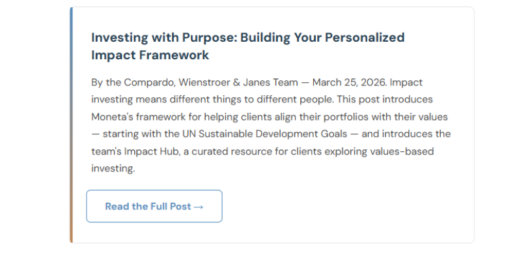
Task: Click the UN Sustainable Development Goals phrase
Action: coord(265,134)
